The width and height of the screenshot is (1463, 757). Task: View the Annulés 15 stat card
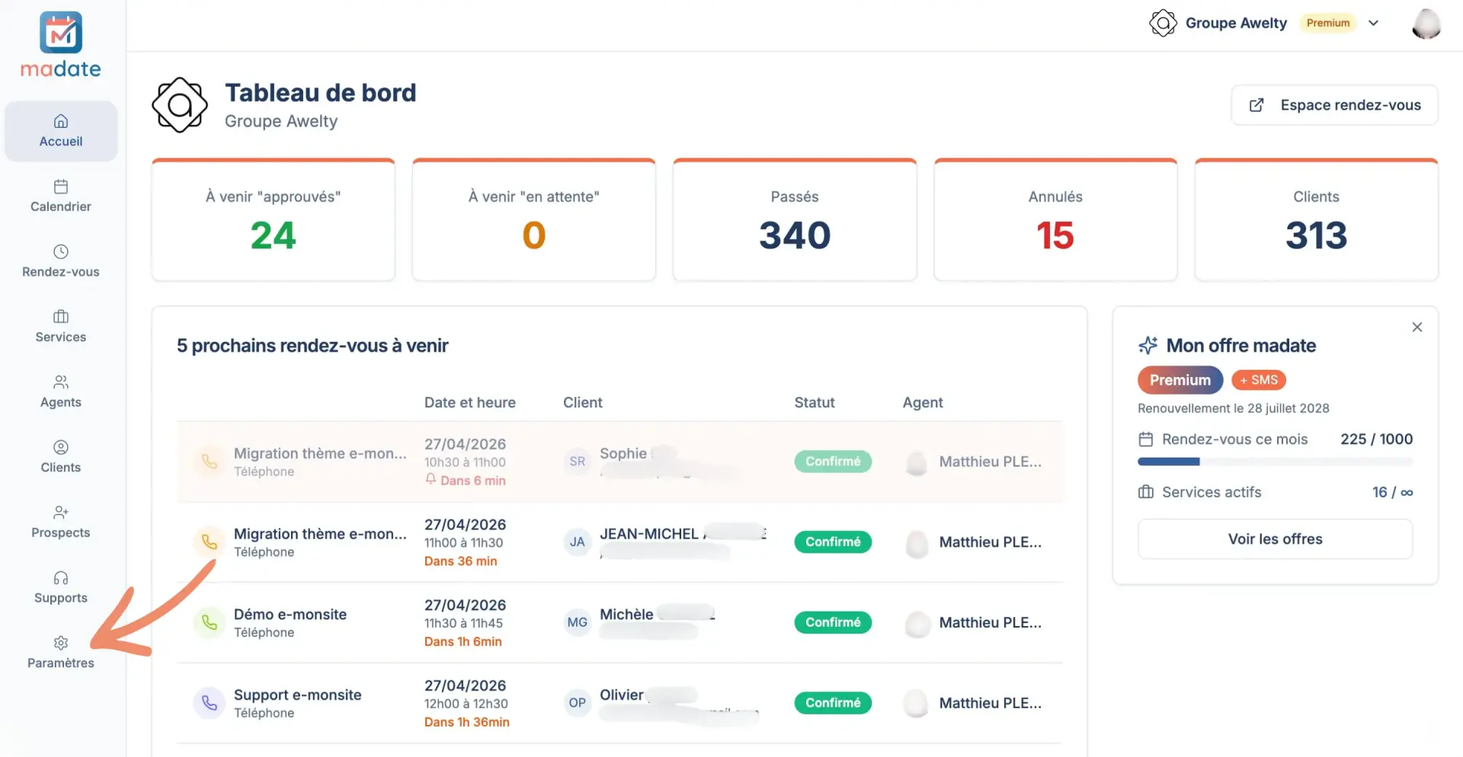(x=1055, y=220)
